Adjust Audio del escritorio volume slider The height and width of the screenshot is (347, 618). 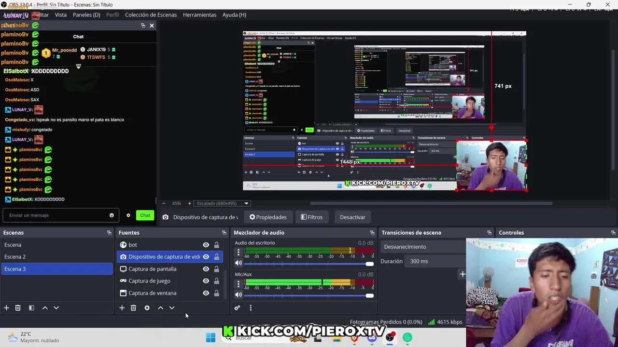(x=309, y=264)
